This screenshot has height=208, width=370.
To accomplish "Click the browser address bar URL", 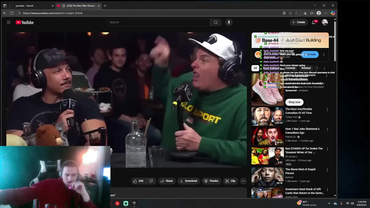I will click(x=53, y=13).
